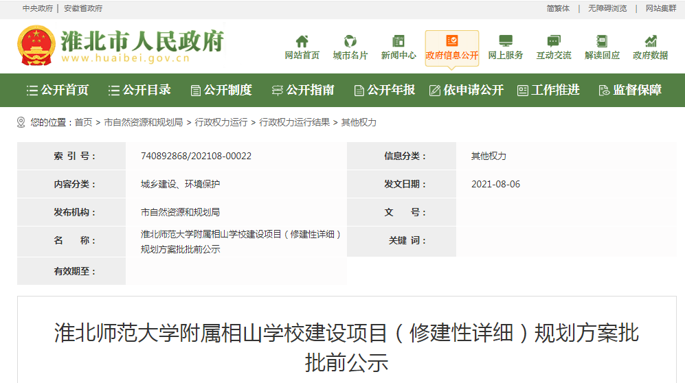Switch to 简繁体 text mode

pos(558,8)
